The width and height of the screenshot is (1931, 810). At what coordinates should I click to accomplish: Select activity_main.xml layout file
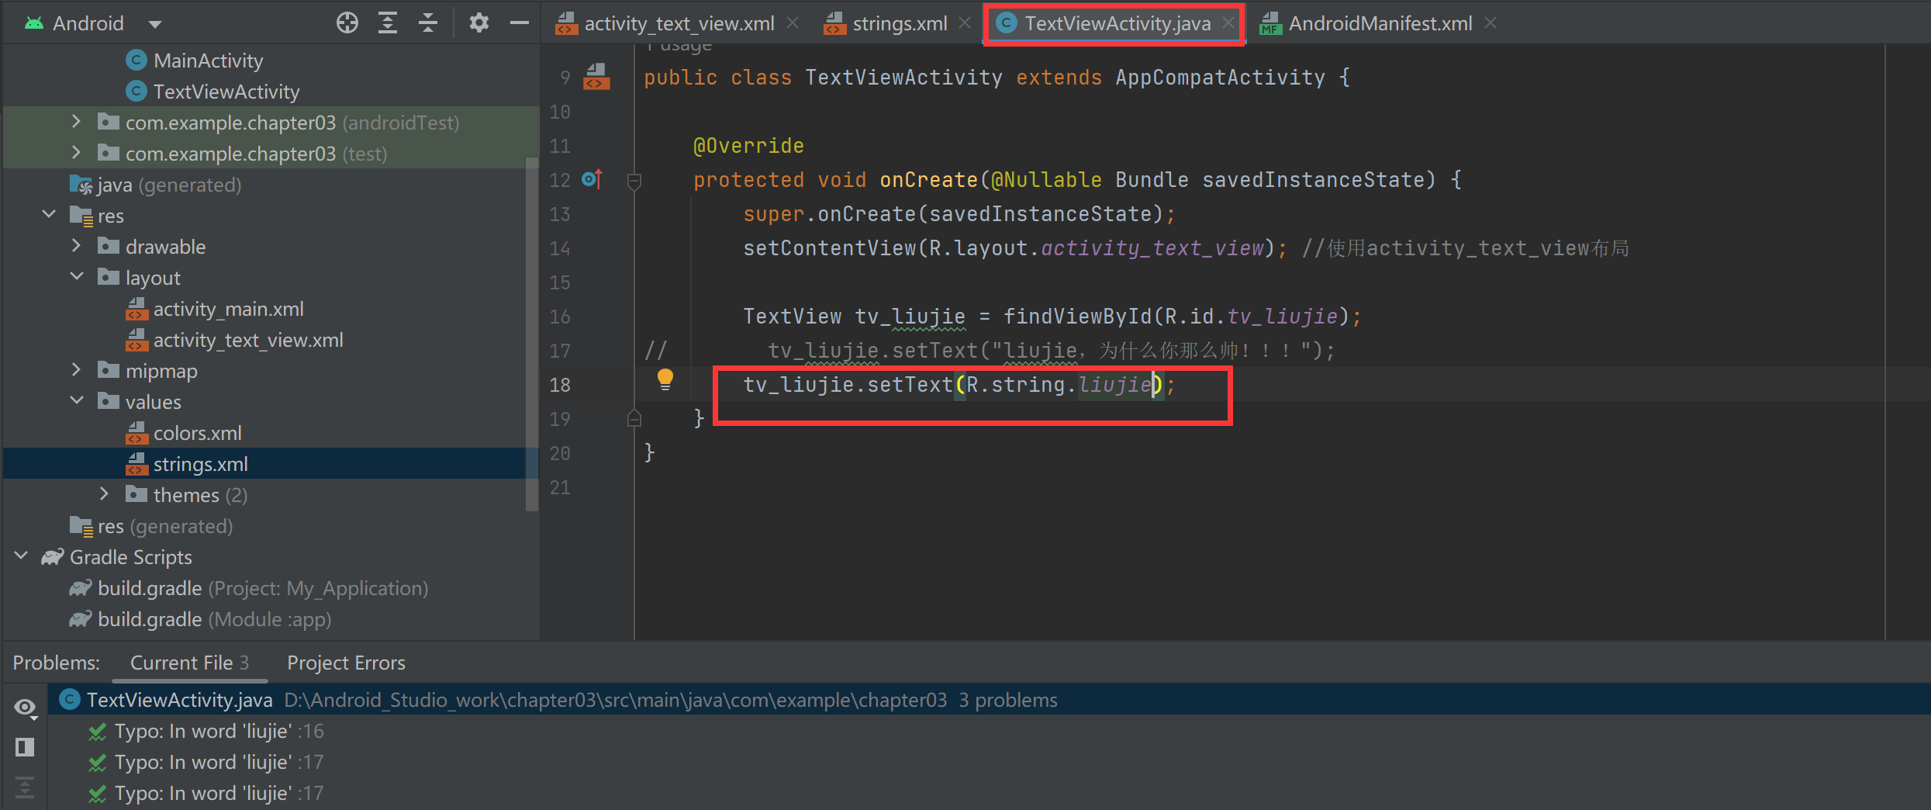(x=228, y=309)
